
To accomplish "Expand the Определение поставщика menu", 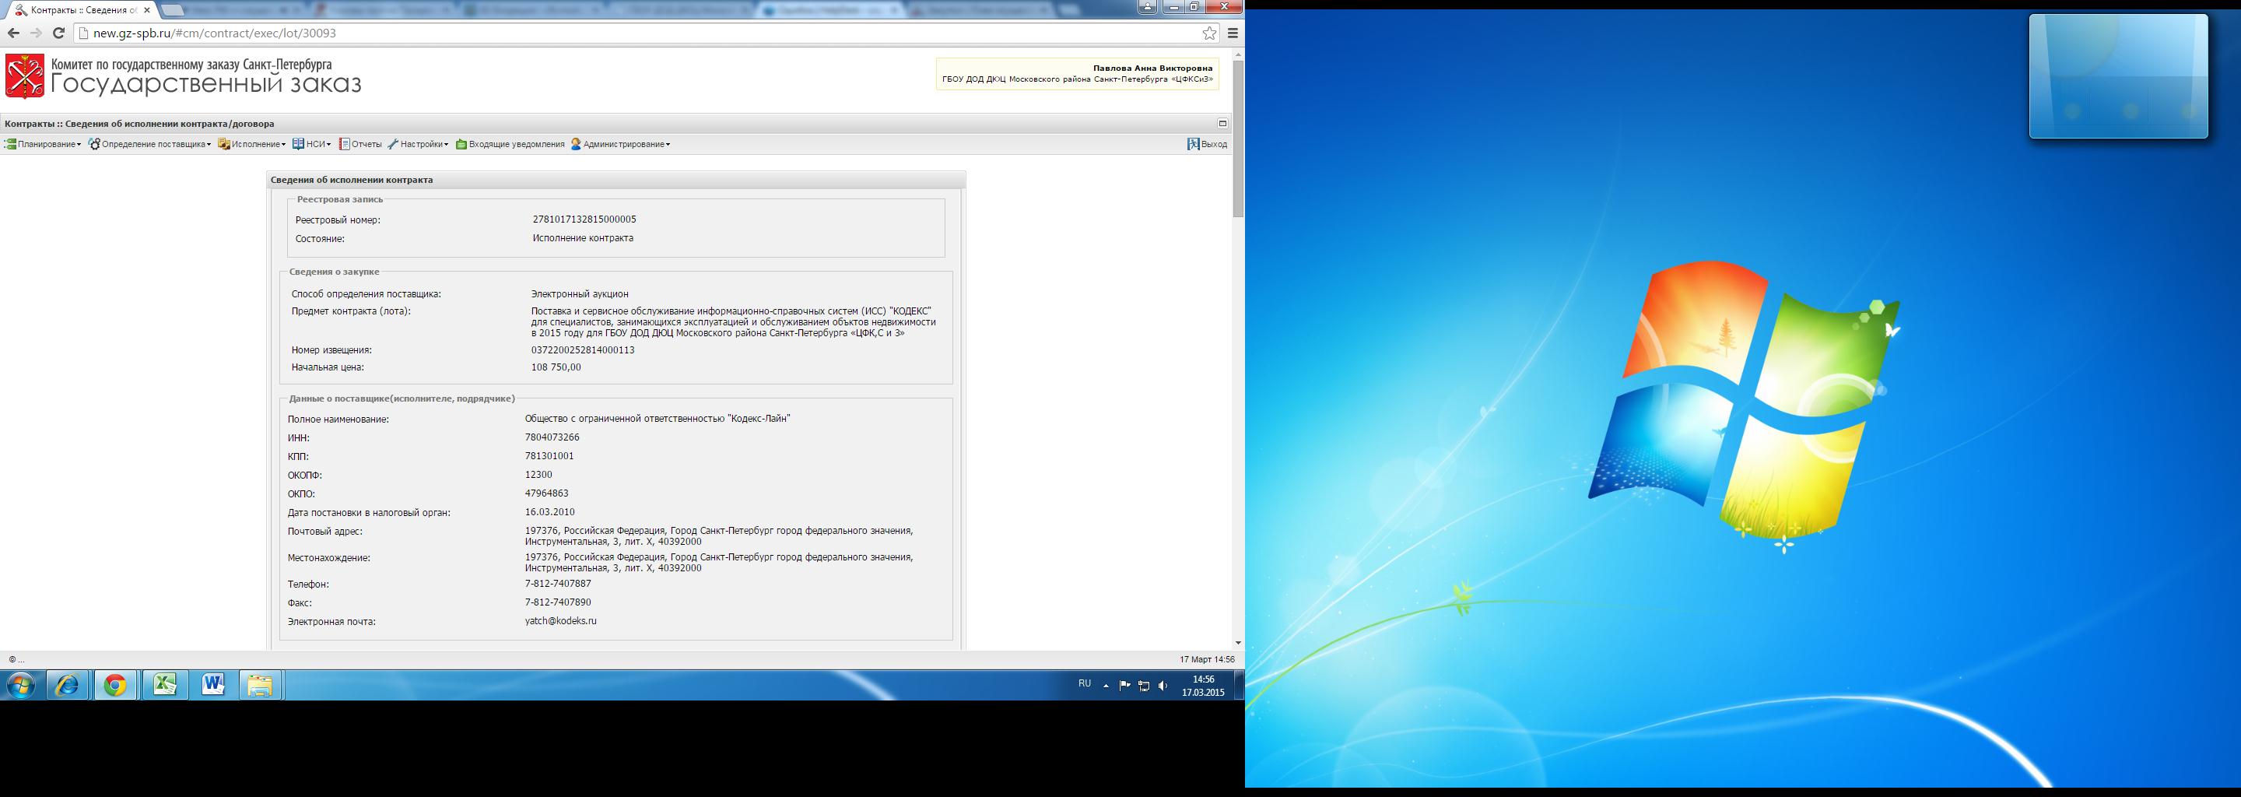I will click(x=149, y=145).
